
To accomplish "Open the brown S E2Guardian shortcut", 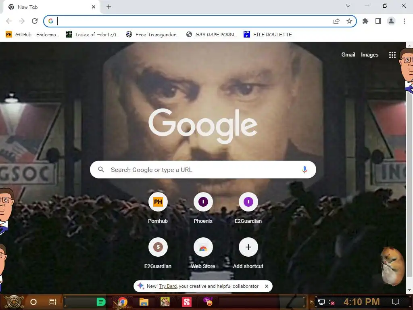I will pos(158,253).
